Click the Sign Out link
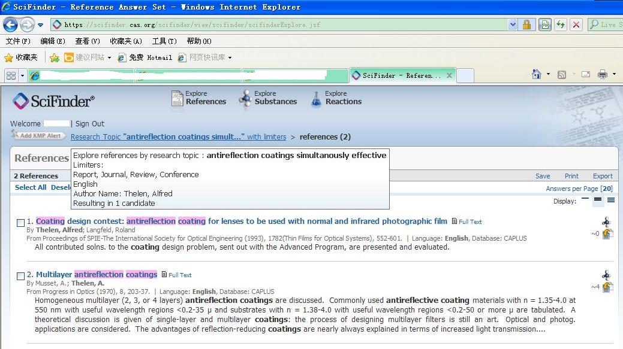 click(x=90, y=124)
